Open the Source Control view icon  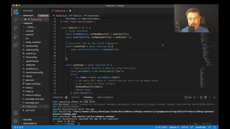coord(15,28)
